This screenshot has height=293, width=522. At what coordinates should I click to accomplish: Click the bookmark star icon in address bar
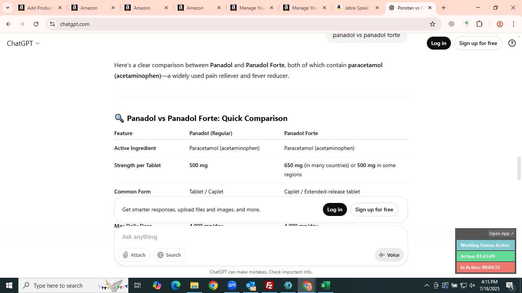(x=433, y=24)
